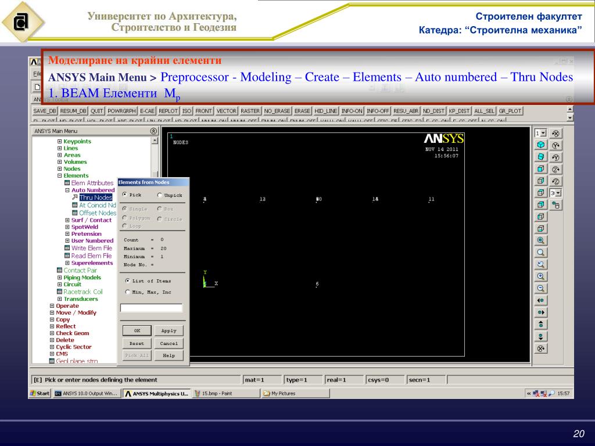Click the rotate about -Y icon
Image resolution: width=595 pixels, height=446 pixels.
tap(555, 157)
